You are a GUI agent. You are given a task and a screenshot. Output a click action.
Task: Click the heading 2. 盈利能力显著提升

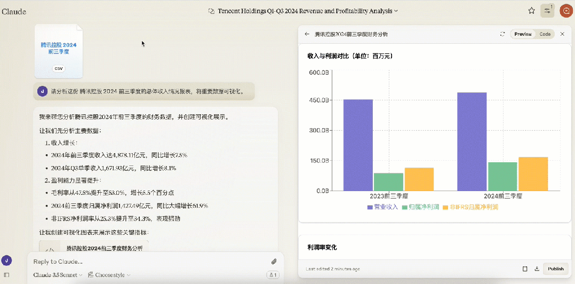pyautogui.click(x=73, y=180)
